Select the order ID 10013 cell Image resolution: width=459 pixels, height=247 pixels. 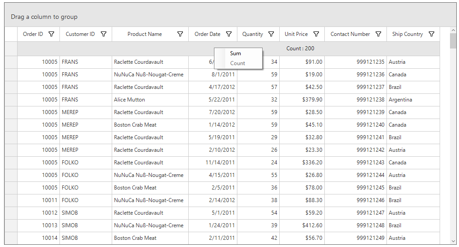tap(38, 225)
